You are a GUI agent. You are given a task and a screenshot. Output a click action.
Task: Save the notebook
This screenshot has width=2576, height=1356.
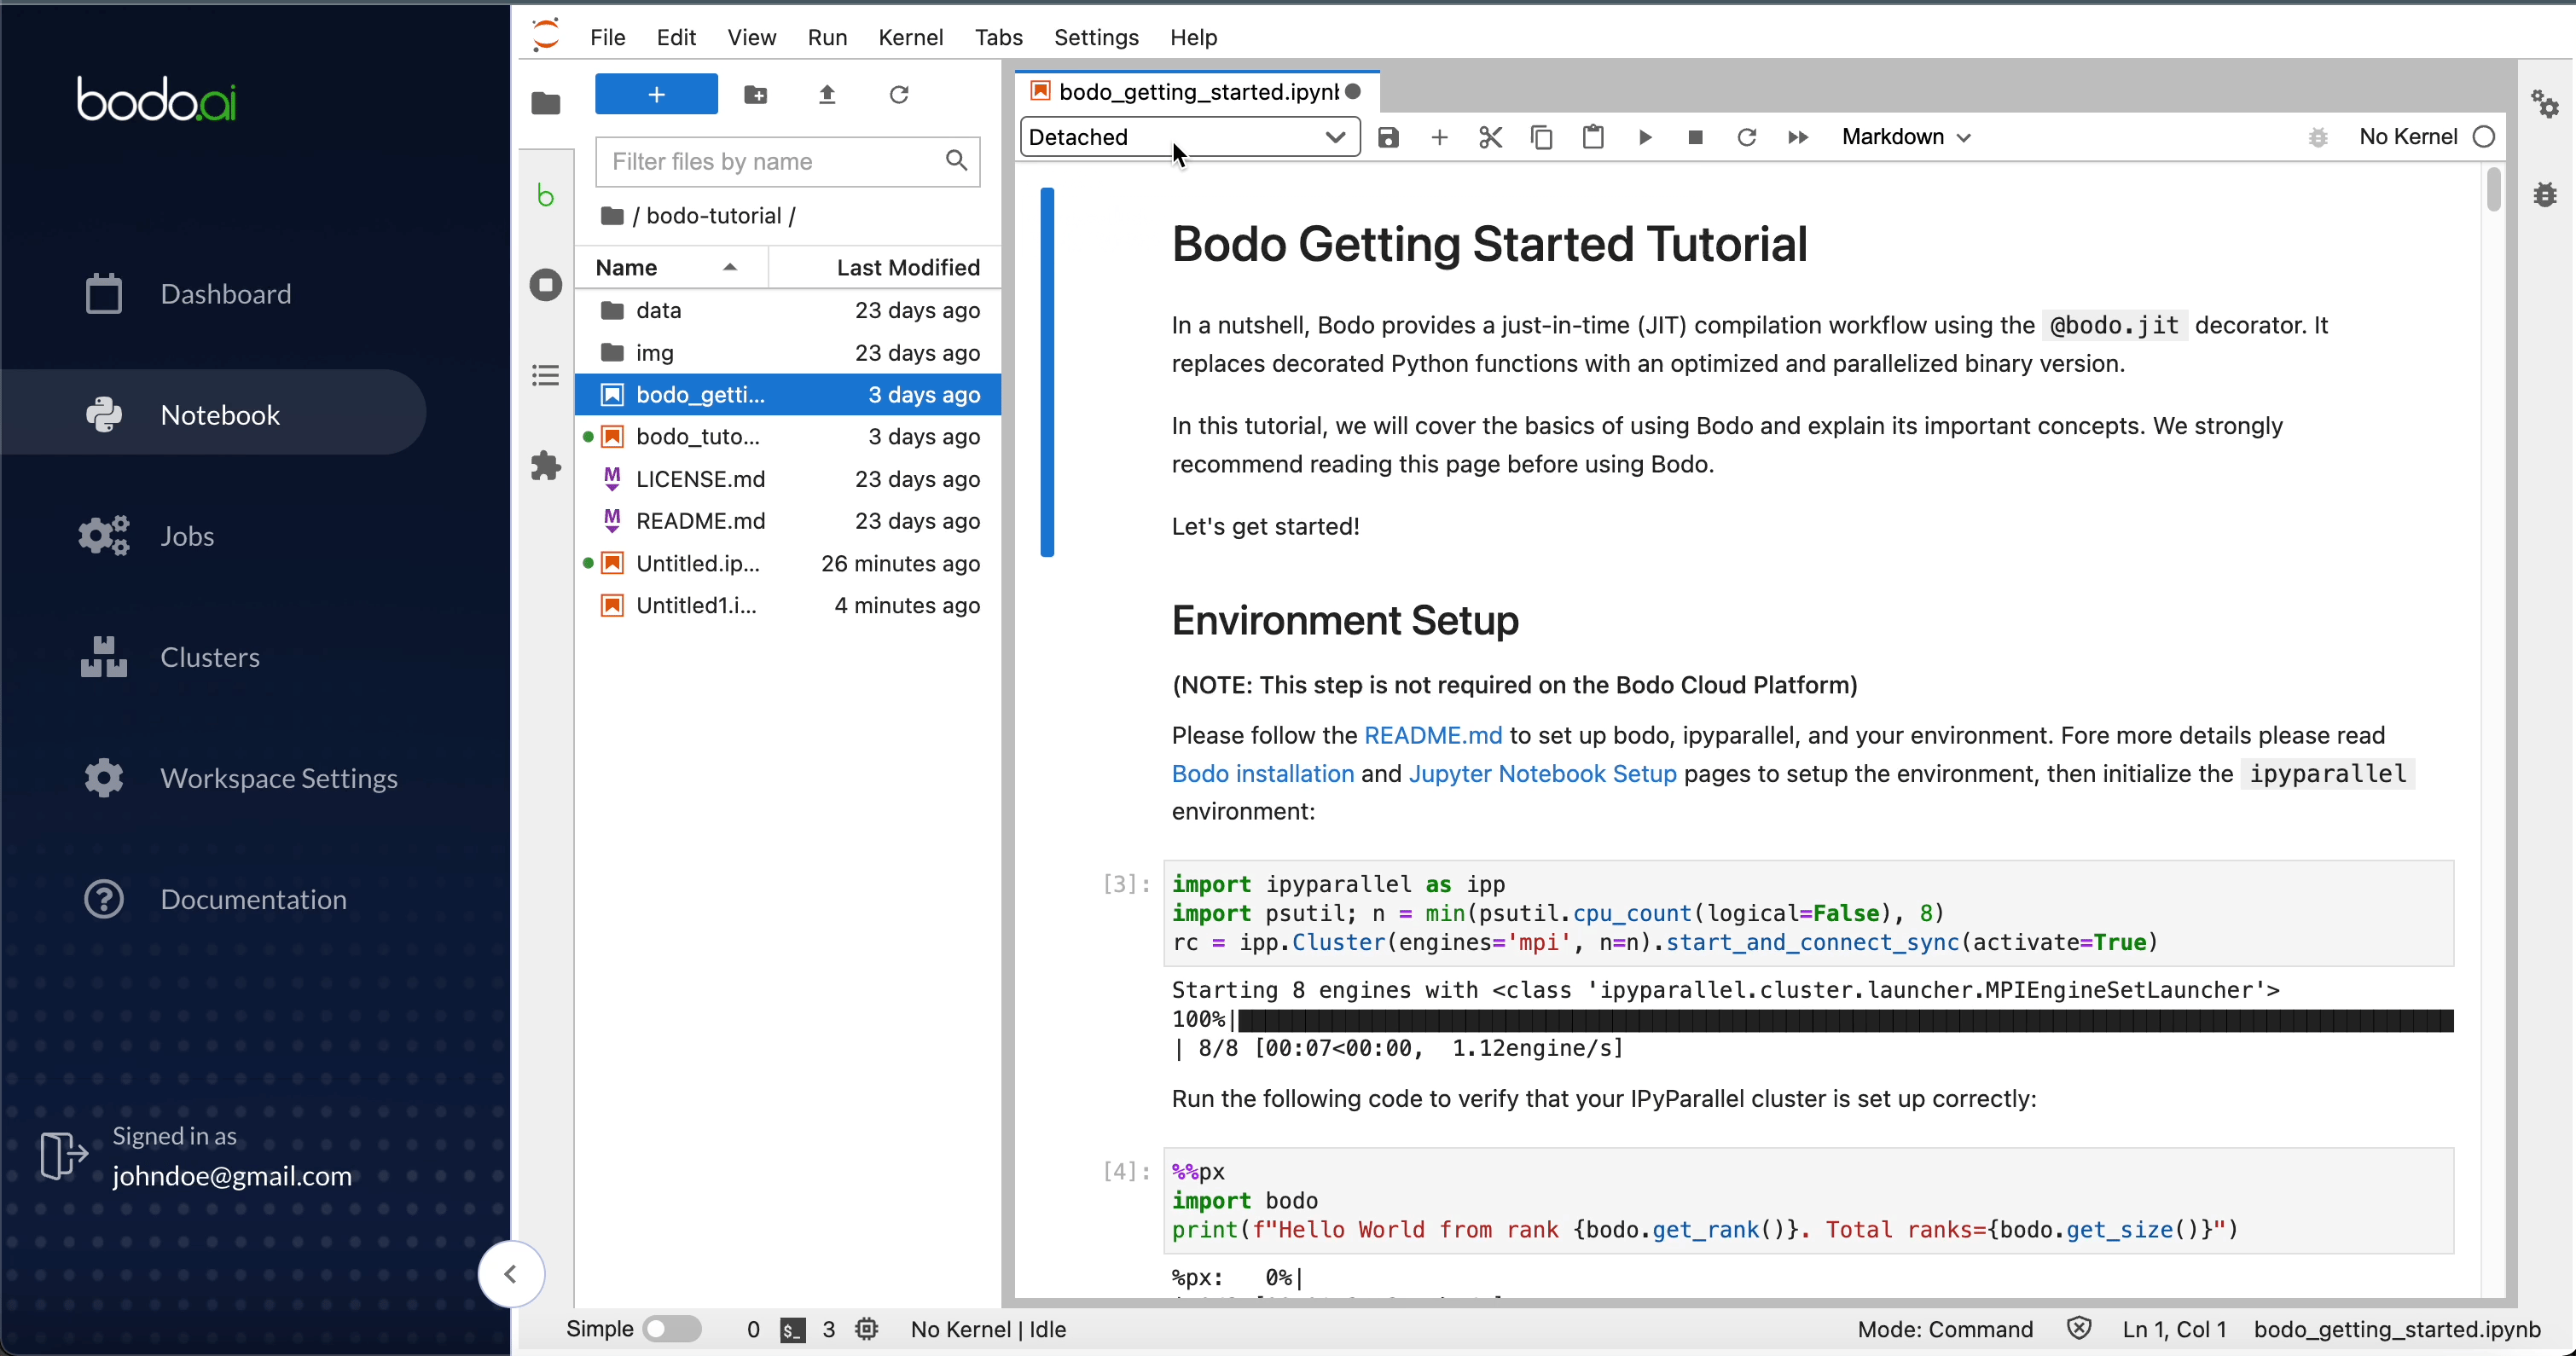coord(1388,137)
